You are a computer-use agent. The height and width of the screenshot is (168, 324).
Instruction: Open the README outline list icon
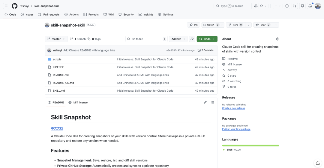tap(213, 102)
